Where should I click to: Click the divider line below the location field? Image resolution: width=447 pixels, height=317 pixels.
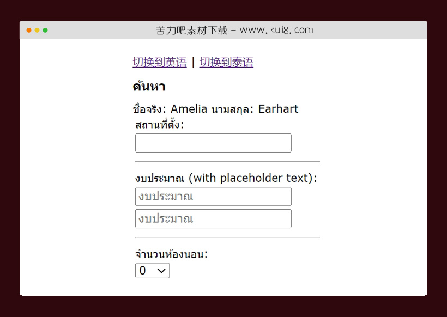tap(227, 162)
